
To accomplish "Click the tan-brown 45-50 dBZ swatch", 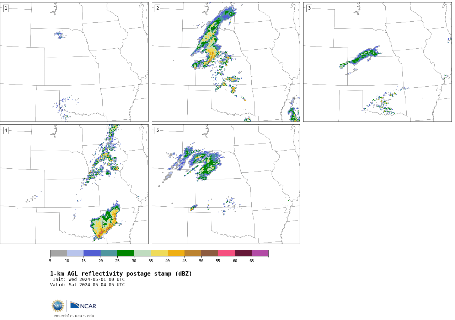I will point(193,253).
